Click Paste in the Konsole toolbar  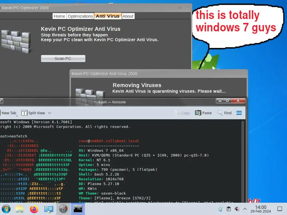(x=203, y=113)
